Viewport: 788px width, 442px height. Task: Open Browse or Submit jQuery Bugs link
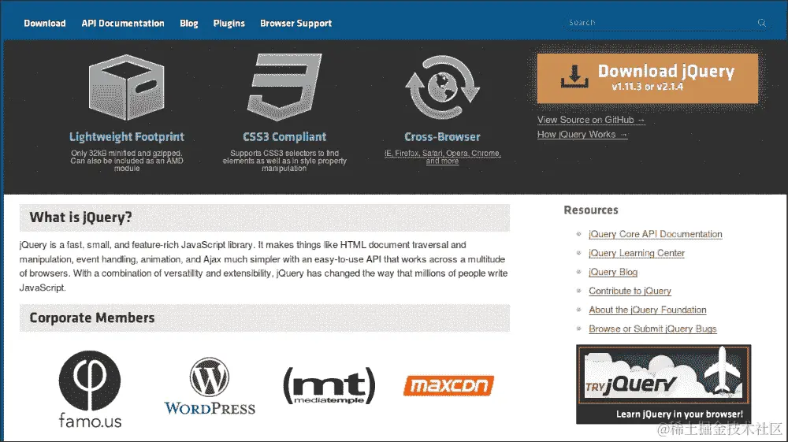(652, 329)
